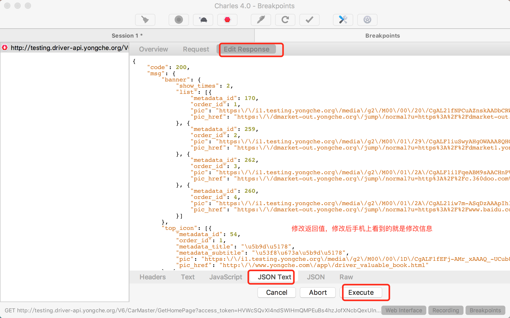Click Web Interface status button

coord(404,311)
